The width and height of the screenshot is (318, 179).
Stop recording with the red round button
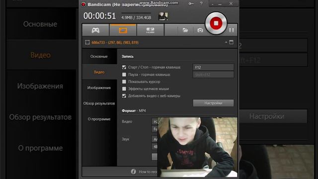click(216, 23)
